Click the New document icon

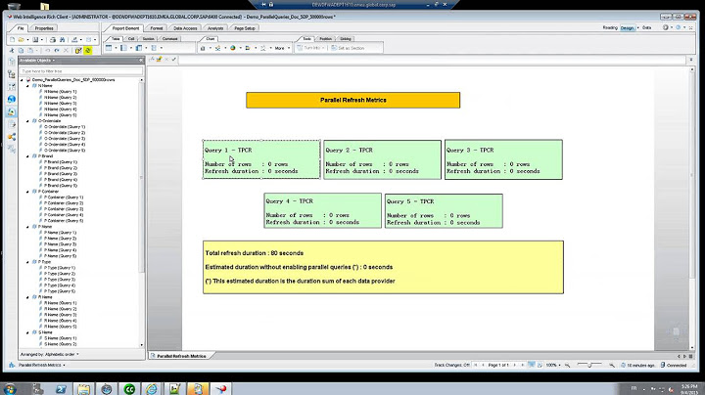coord(13,40)
